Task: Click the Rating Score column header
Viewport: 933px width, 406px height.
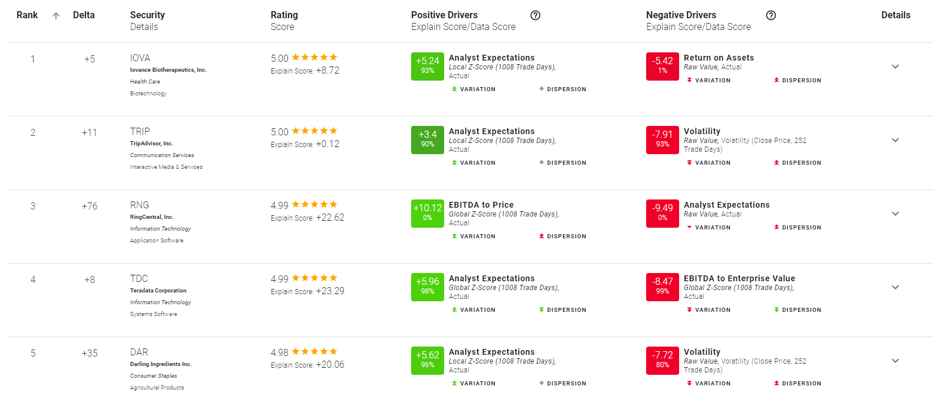Action: pyautogui.click(x=284, y=21)
